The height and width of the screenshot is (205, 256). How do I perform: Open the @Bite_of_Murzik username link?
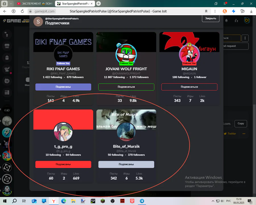pyautogui.click(x=126, y=151)
